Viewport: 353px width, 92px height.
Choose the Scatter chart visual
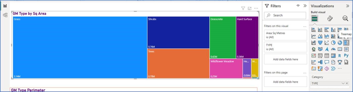click(x=326, y=43)
